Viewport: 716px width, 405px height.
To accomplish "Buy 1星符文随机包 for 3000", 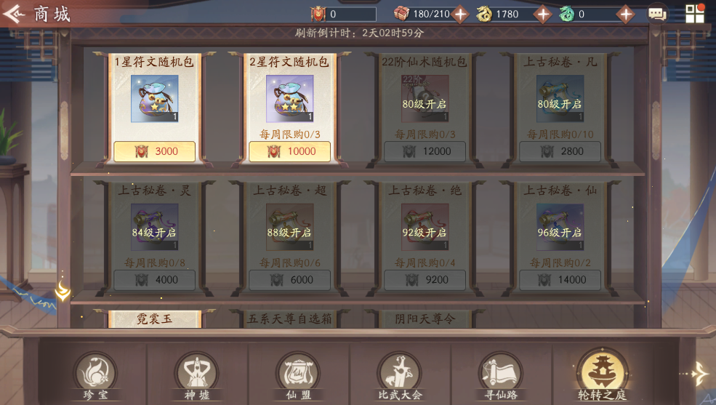I will click(x=154, y=151).
